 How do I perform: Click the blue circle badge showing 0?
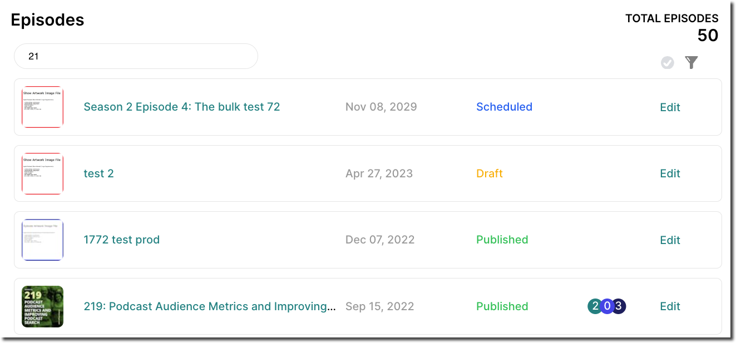[607, 306]
